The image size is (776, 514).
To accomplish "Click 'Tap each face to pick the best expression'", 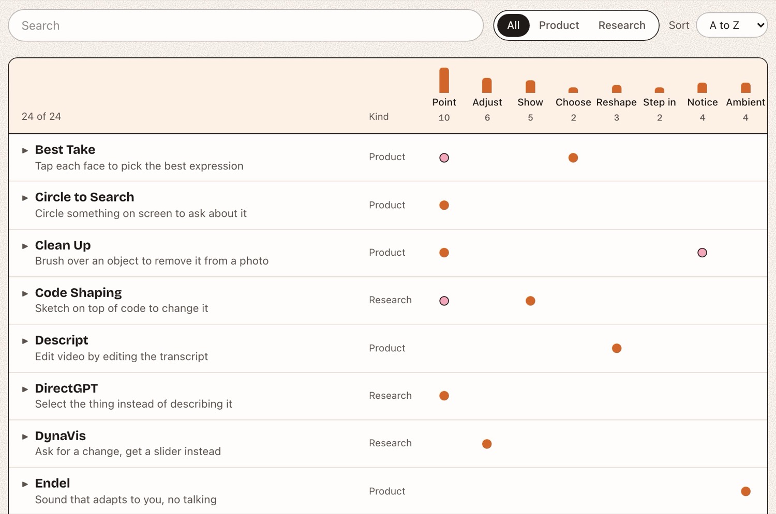I will pyautogui.click(x=139, y=166).
